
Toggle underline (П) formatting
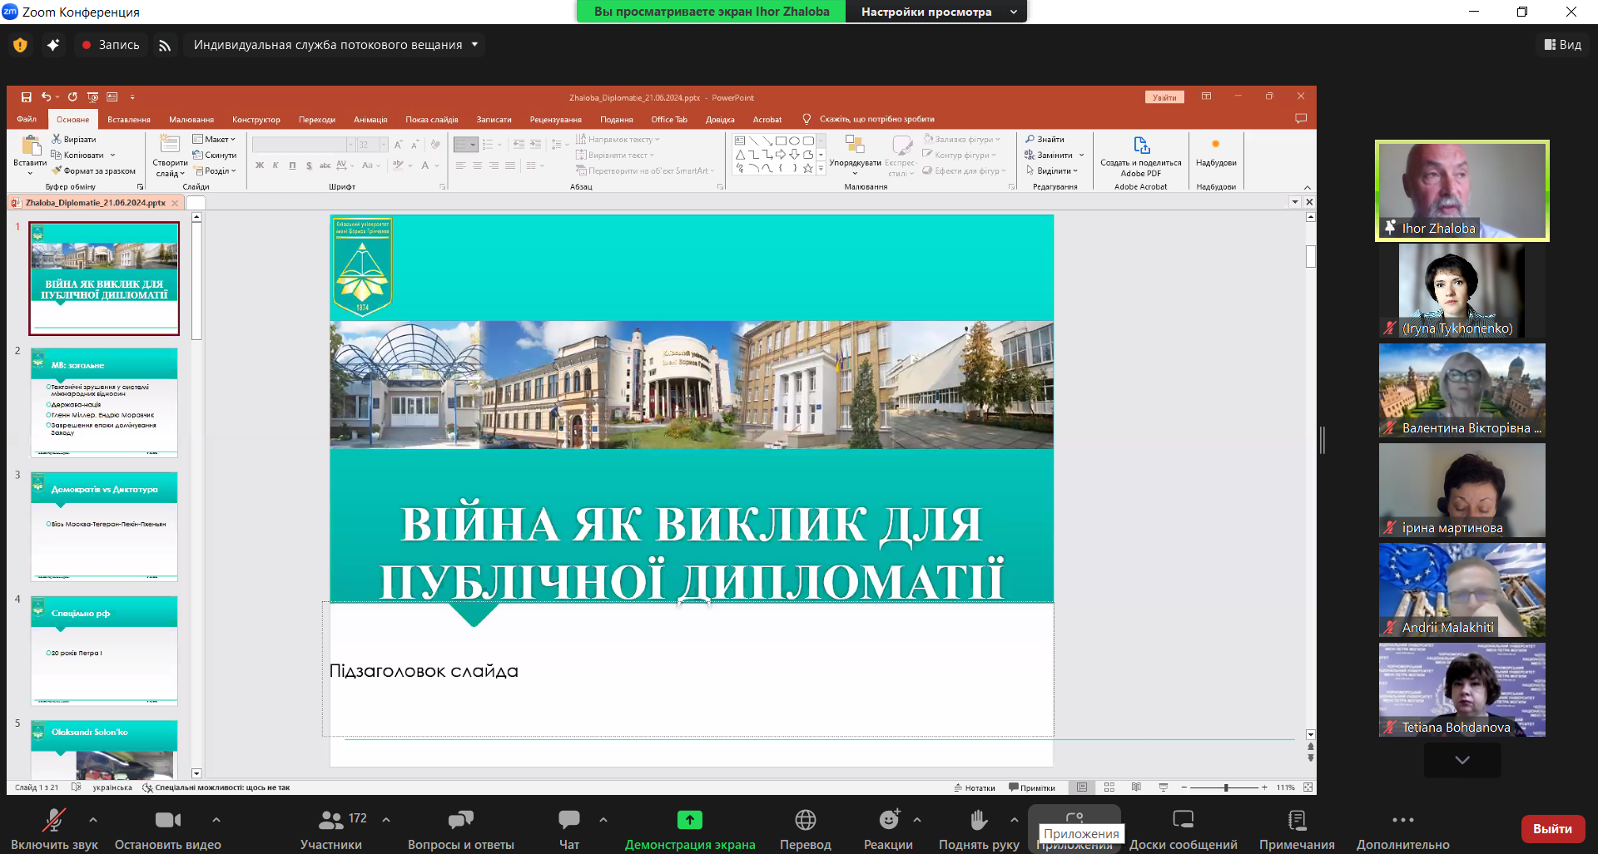tap(292, 165)
